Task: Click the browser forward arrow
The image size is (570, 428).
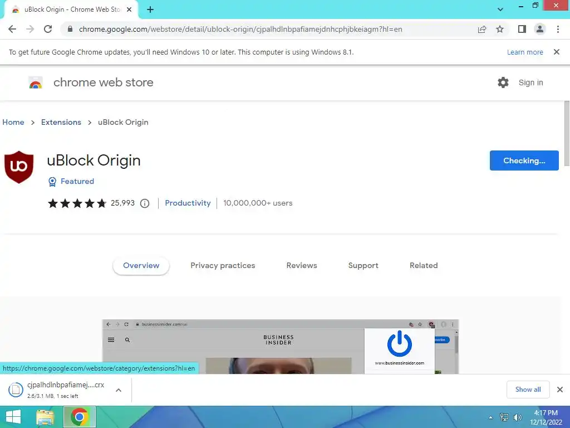Action: (30, 29)
